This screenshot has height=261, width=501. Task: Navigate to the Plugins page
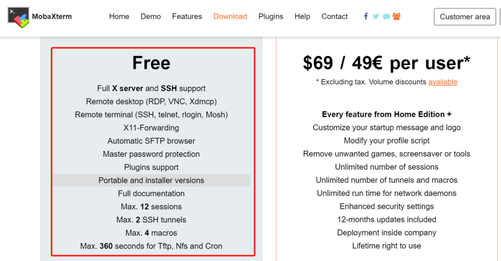270,16
